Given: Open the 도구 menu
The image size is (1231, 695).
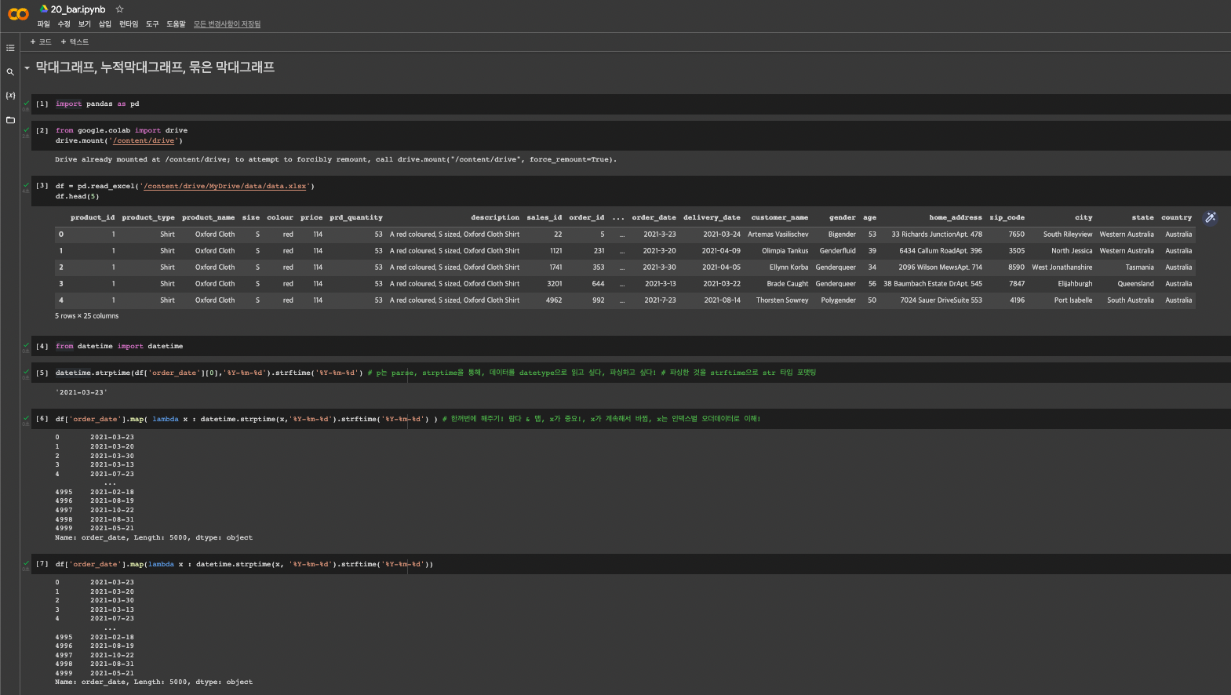Looking at the screenshot, I should pos(152,24).
